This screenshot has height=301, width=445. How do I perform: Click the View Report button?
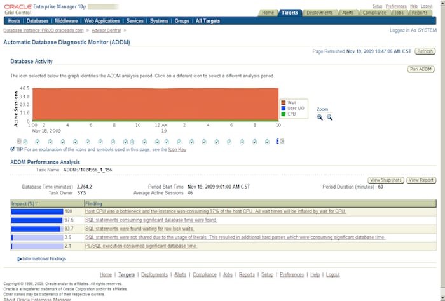(421, 180)
